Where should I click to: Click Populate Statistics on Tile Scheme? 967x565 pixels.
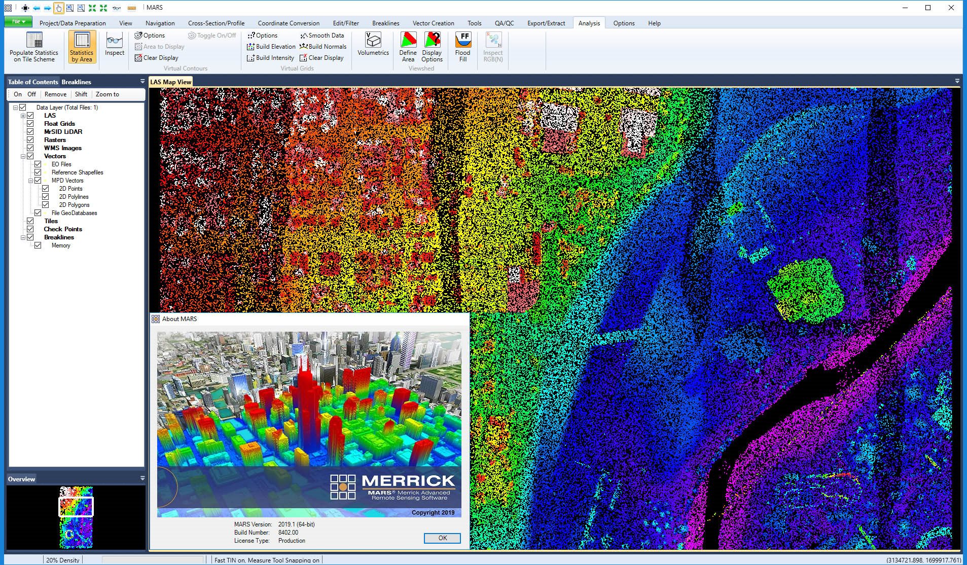34,47
